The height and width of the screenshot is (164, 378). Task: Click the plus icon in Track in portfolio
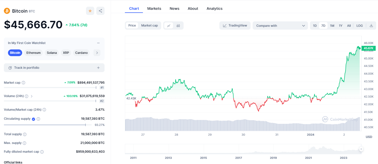pos(98,68)
